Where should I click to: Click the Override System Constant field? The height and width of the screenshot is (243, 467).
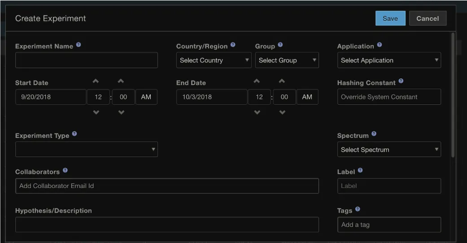389,97
